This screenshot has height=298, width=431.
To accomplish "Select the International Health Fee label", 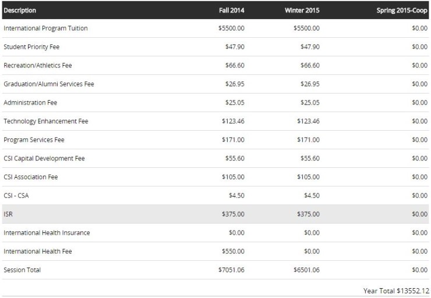I will [x=38, y=252].
